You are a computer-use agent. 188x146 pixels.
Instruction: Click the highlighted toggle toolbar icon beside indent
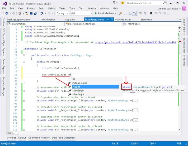click(x=134, y=13)
